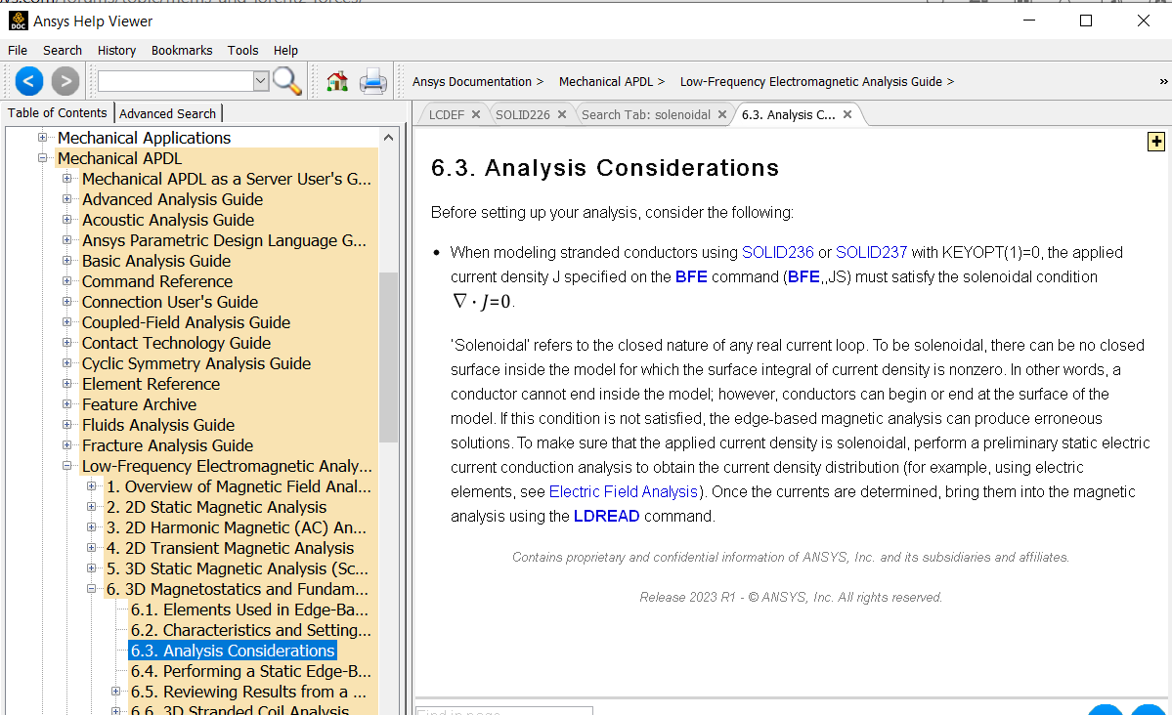Select 6.2. Characteristics and Setting... item

(250, 630)
